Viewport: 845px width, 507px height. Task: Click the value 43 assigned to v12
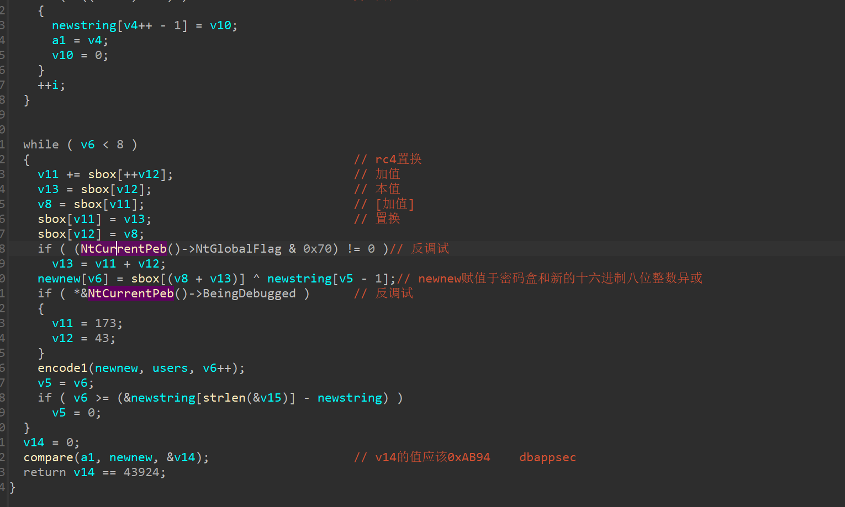[102, 338]
